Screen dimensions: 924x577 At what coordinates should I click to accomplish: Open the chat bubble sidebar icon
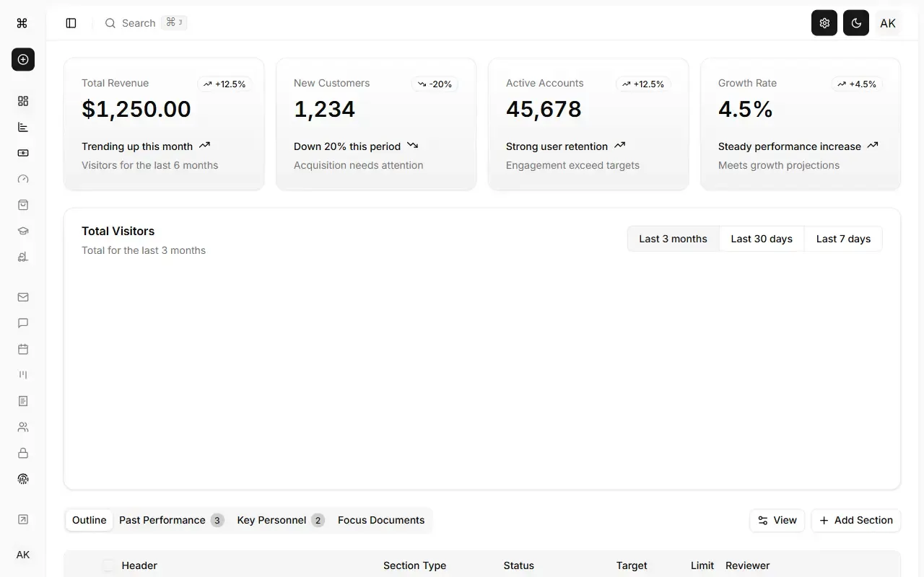(23, 323)
